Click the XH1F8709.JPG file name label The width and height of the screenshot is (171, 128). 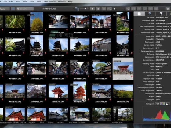101,102
